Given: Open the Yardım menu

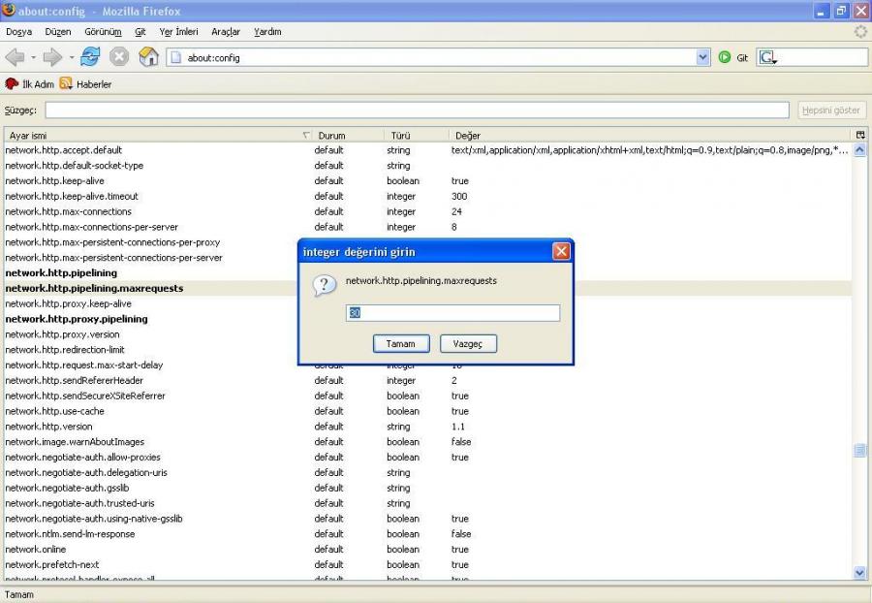Looking at the screenshot, I should tap(267, 32).
